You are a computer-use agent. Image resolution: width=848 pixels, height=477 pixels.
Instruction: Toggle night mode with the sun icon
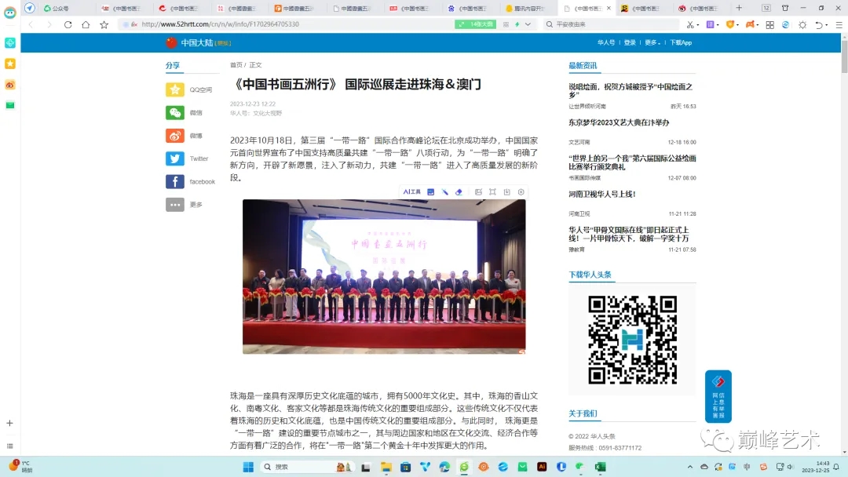pos(803,24)
